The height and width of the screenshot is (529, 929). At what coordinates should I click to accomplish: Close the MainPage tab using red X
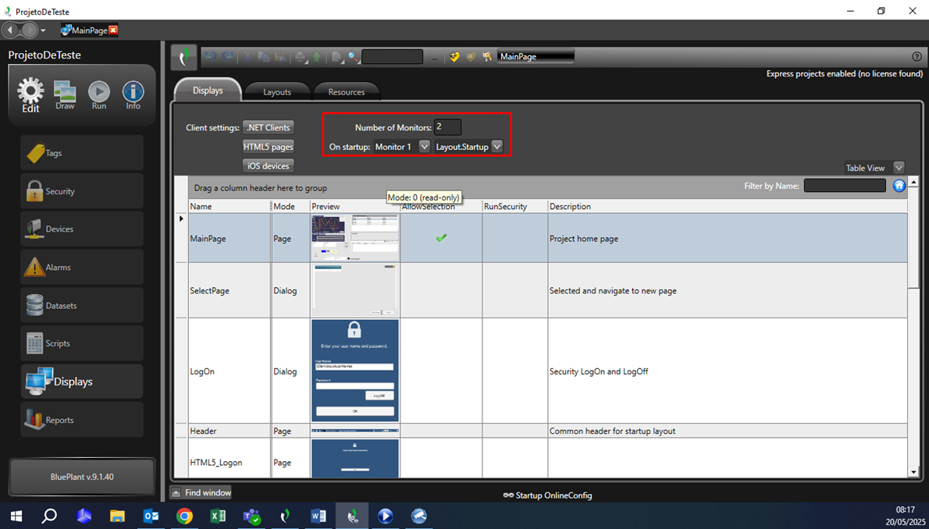[113, 30]
